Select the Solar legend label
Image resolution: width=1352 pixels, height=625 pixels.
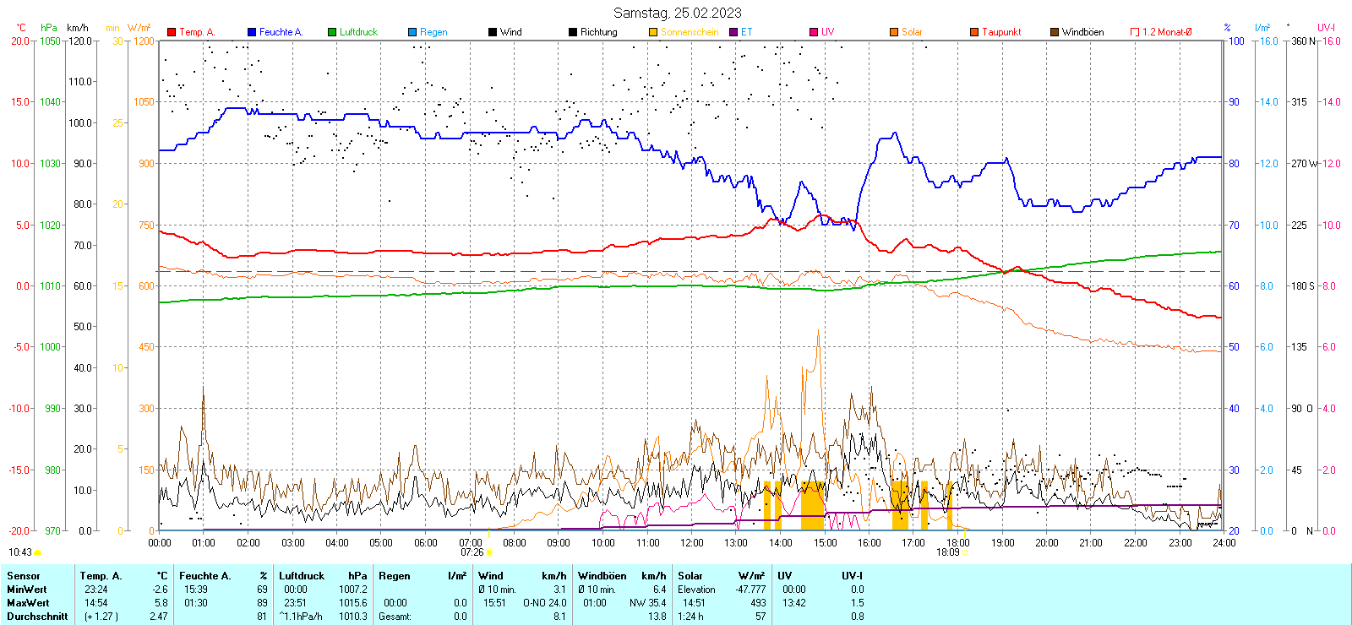912,32
